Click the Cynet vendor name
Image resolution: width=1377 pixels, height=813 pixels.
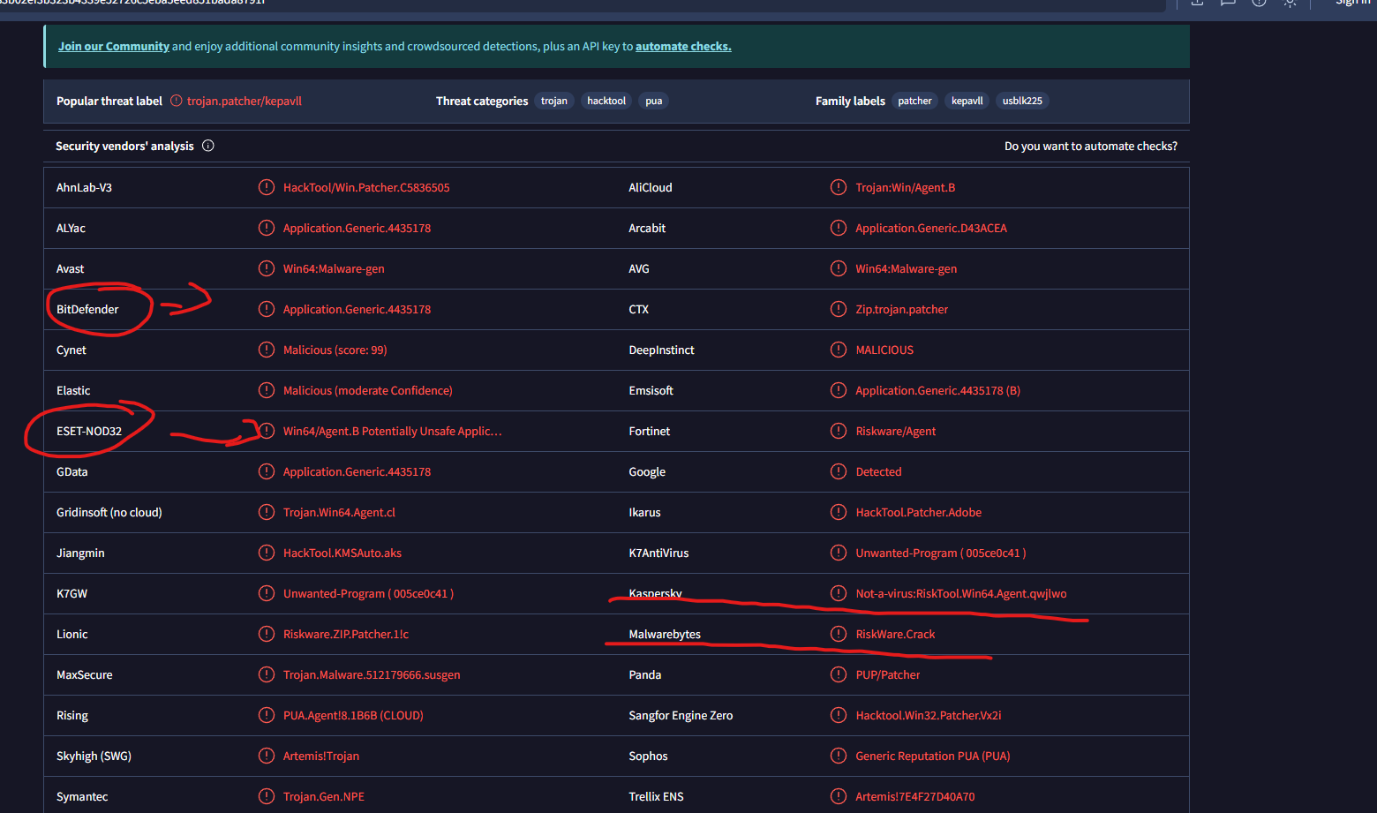(71, 350)
